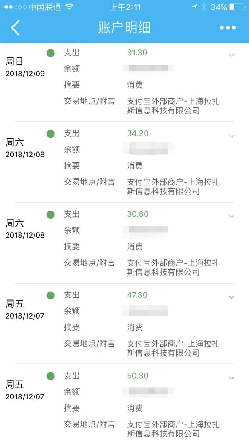Tap the back arrow in header
The height and width of the screenshot is (443, 249).
click(15, 28)
